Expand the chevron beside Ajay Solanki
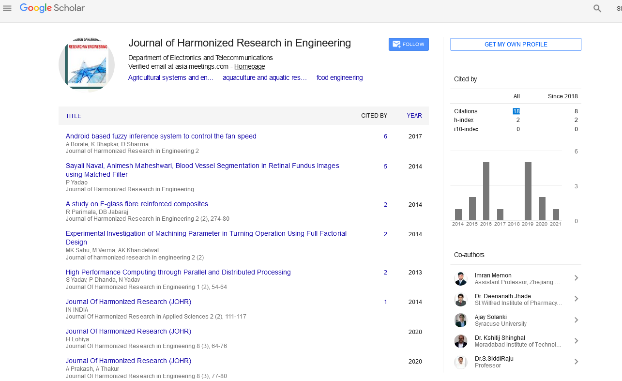 [x=576, y=320]
